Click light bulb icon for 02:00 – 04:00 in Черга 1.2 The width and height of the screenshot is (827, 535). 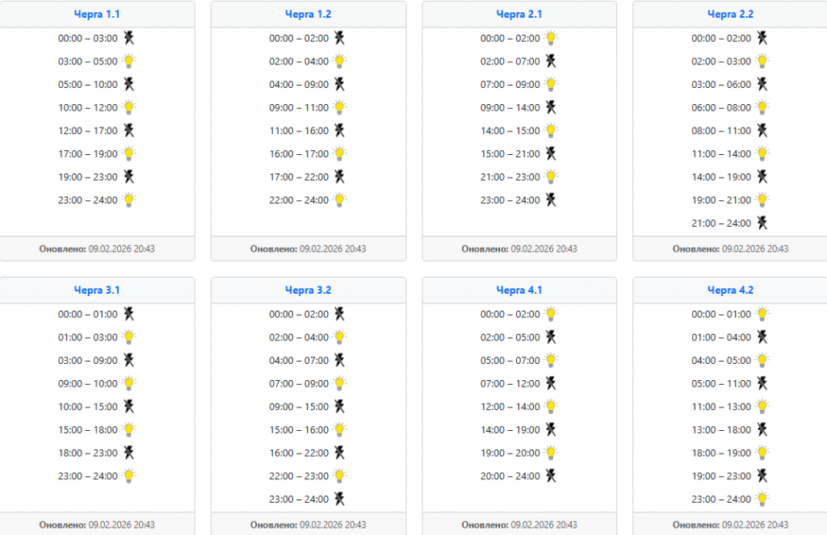[340, 61]
